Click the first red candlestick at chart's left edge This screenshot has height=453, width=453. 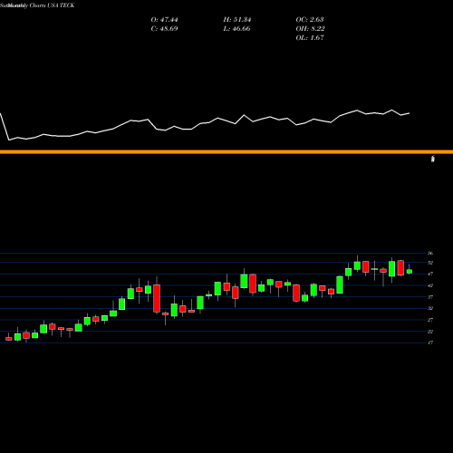9,339
